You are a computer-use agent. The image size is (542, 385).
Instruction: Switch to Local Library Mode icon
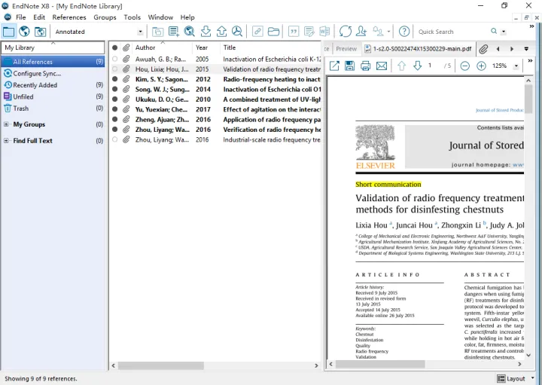(8, 32)
